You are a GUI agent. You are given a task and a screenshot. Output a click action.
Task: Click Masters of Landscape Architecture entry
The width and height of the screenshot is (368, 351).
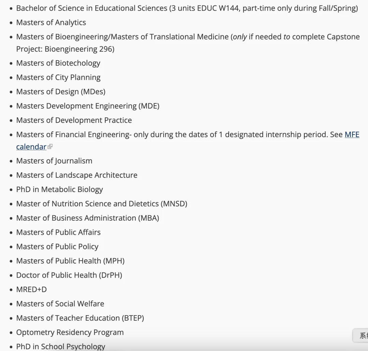point(77,175)
